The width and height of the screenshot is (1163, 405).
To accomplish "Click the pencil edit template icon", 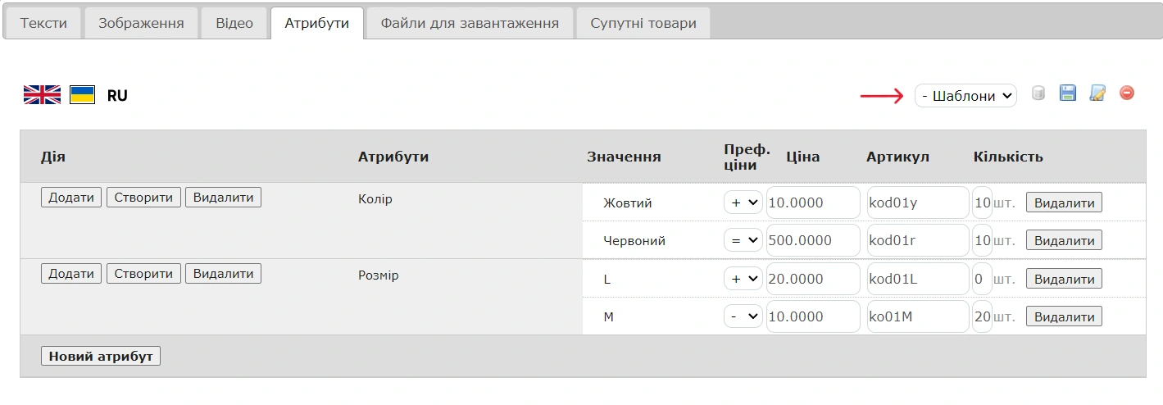I will [1097, 93].
